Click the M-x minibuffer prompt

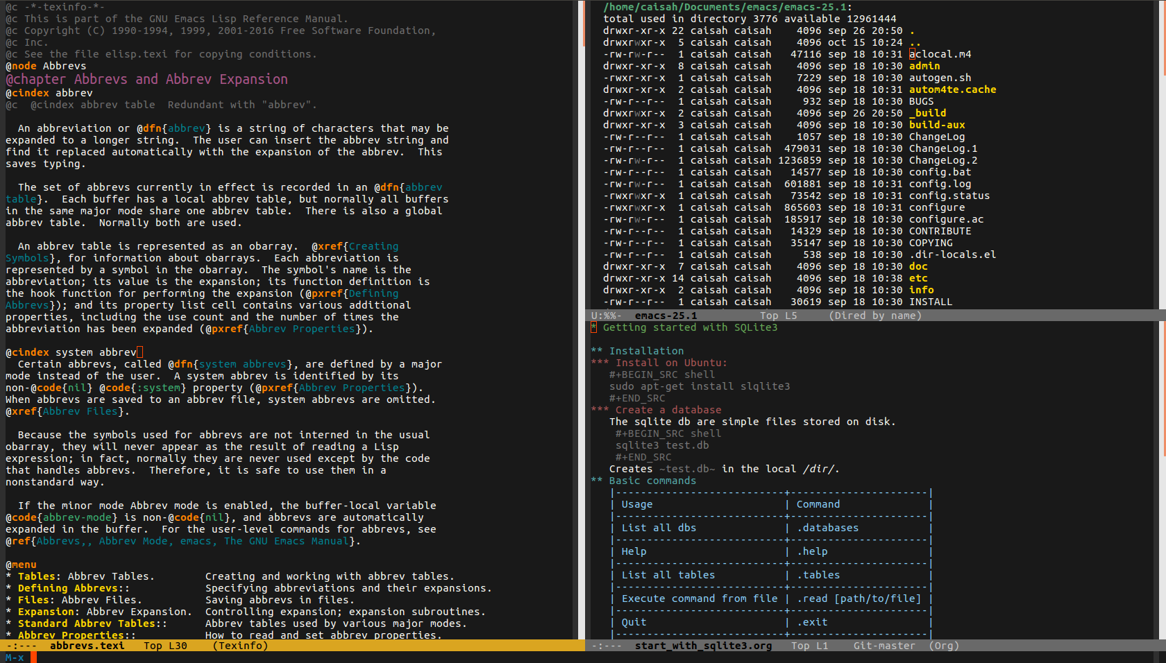[x=15, y=657]
